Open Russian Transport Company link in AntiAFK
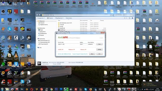Image resolution: width=162 pixels, height=91 pixels. click(x=80, y=54)
